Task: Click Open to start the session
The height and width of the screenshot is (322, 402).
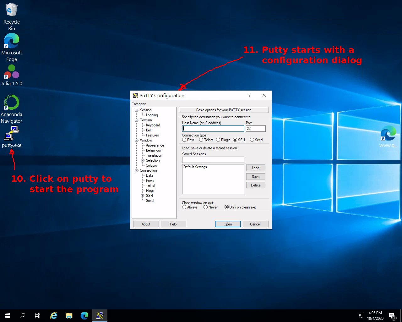Action: [228, 224]
